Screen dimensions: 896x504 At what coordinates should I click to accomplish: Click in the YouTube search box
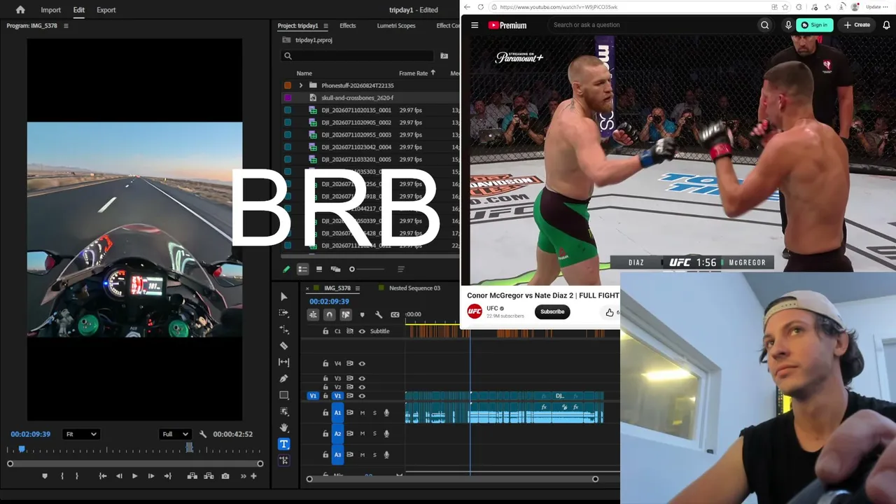click(x=651, y=25)
